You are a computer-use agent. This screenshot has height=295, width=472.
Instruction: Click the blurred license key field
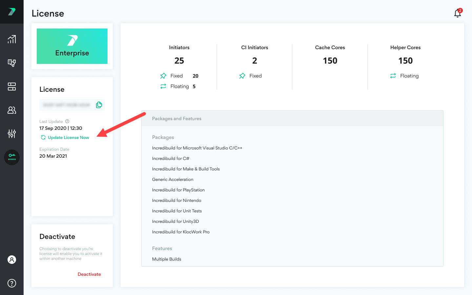click(x=67, y=105)
